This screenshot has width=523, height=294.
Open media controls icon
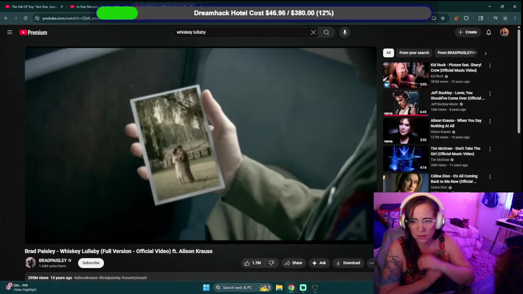(x=495, y=18)
